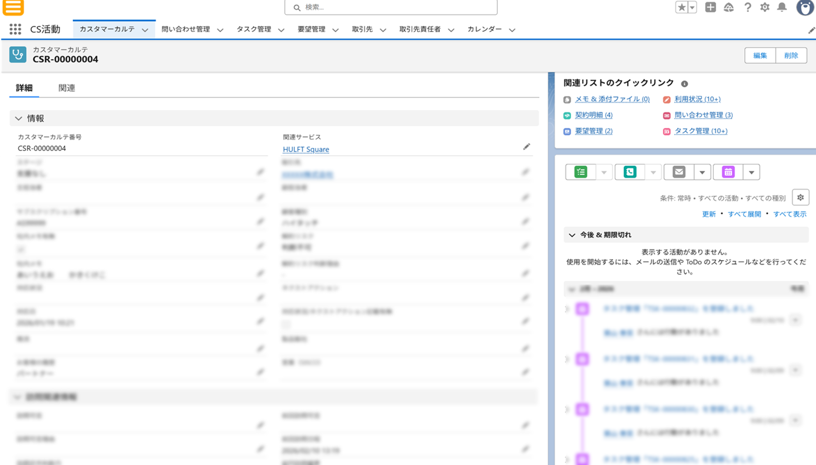Switch to the 関連 tab

pos(66,88)
